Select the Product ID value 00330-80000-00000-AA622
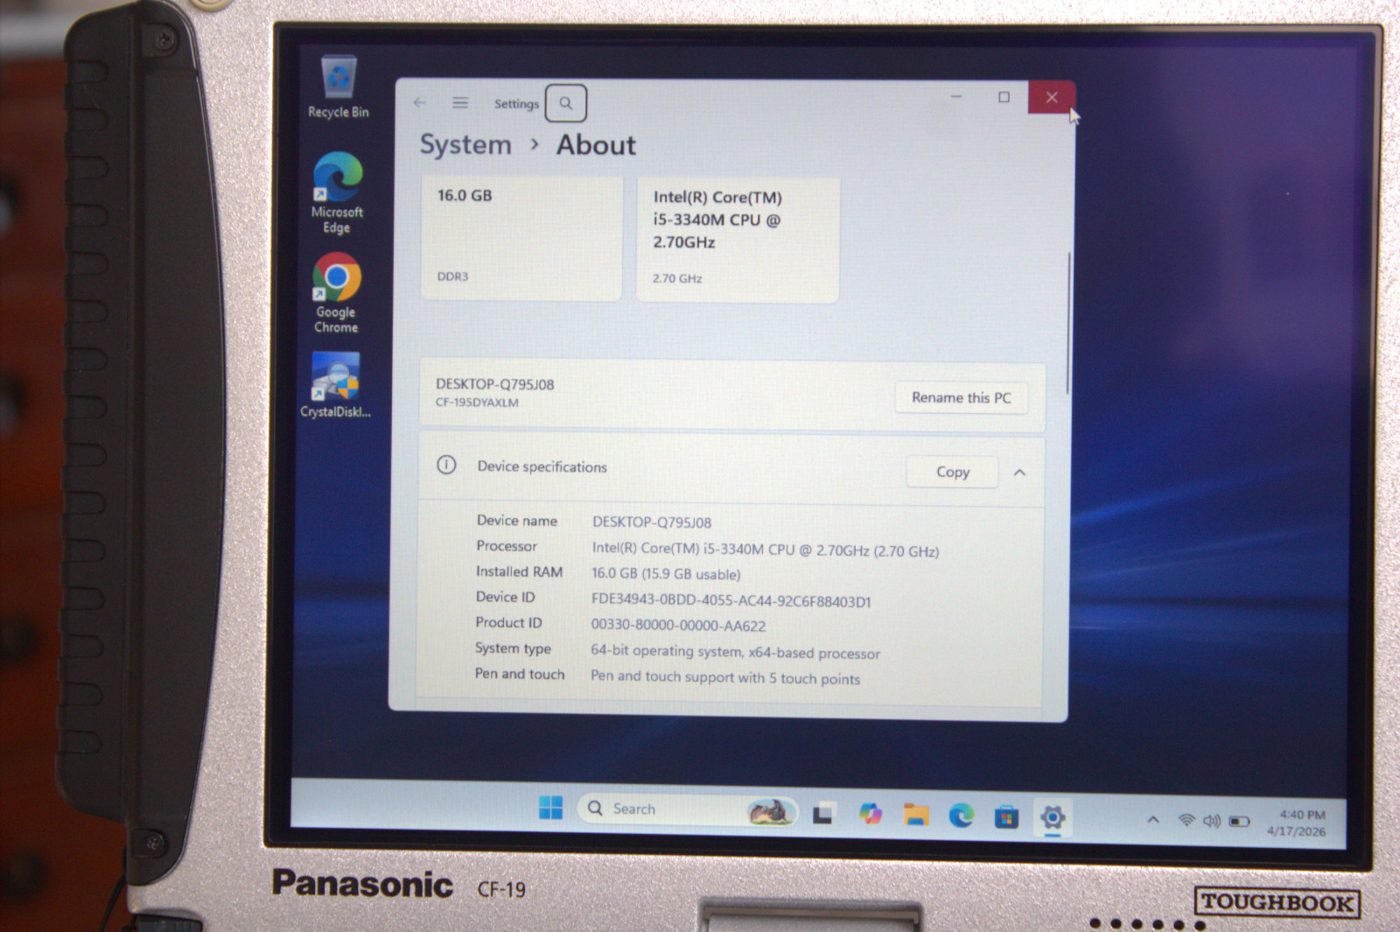This screenshot has height=932, width=1400. (x=678, y=626)
